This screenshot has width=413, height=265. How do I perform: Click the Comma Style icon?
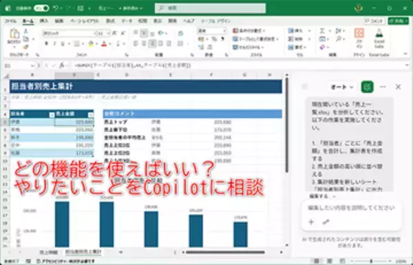(x=222, y=39)
